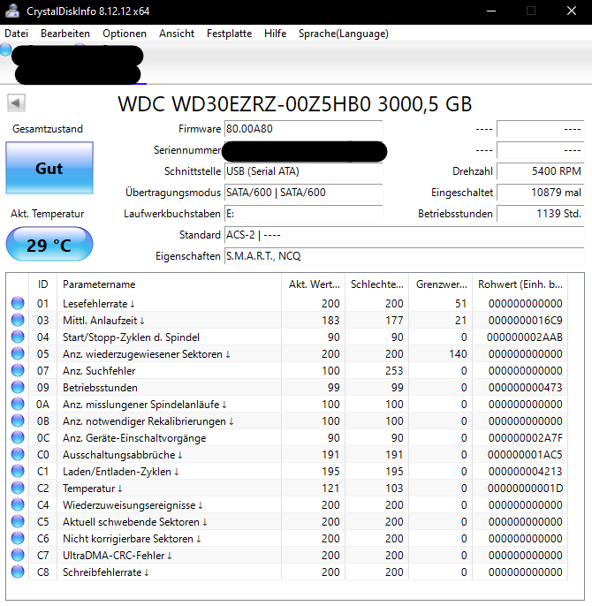Click the Rohwert column header

tap(520, 284)
